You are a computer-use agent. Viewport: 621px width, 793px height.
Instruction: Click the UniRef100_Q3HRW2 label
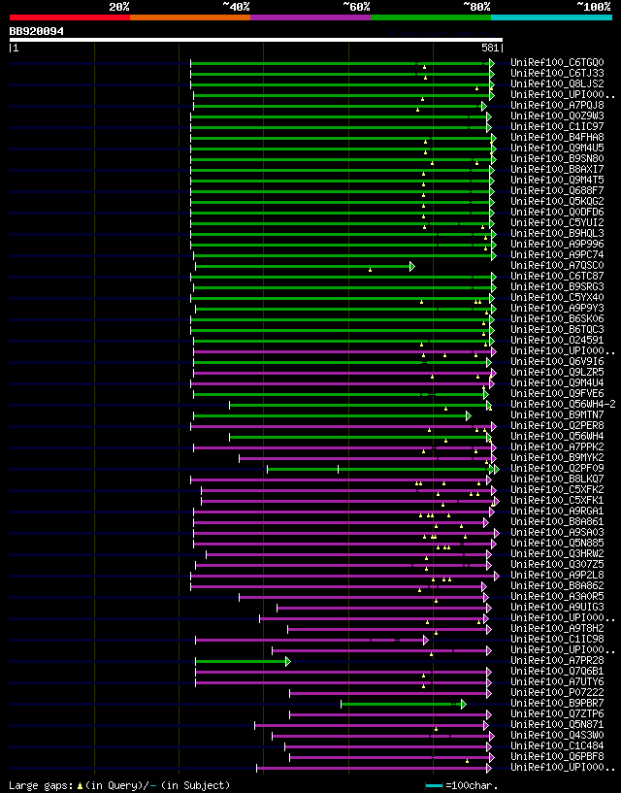click(x=557, y=553)
